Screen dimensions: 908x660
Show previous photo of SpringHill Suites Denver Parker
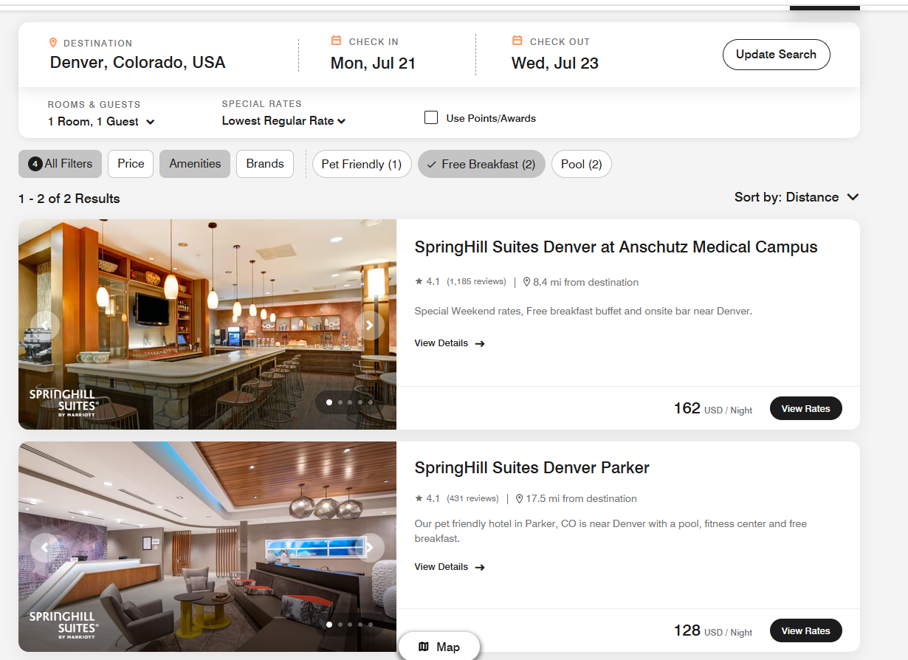[44, 547]
